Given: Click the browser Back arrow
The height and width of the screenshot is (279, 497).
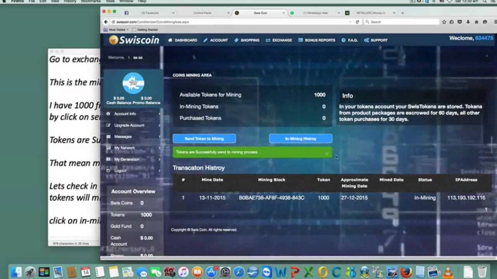Looking at the screenshot, I should tap(106, 22).
